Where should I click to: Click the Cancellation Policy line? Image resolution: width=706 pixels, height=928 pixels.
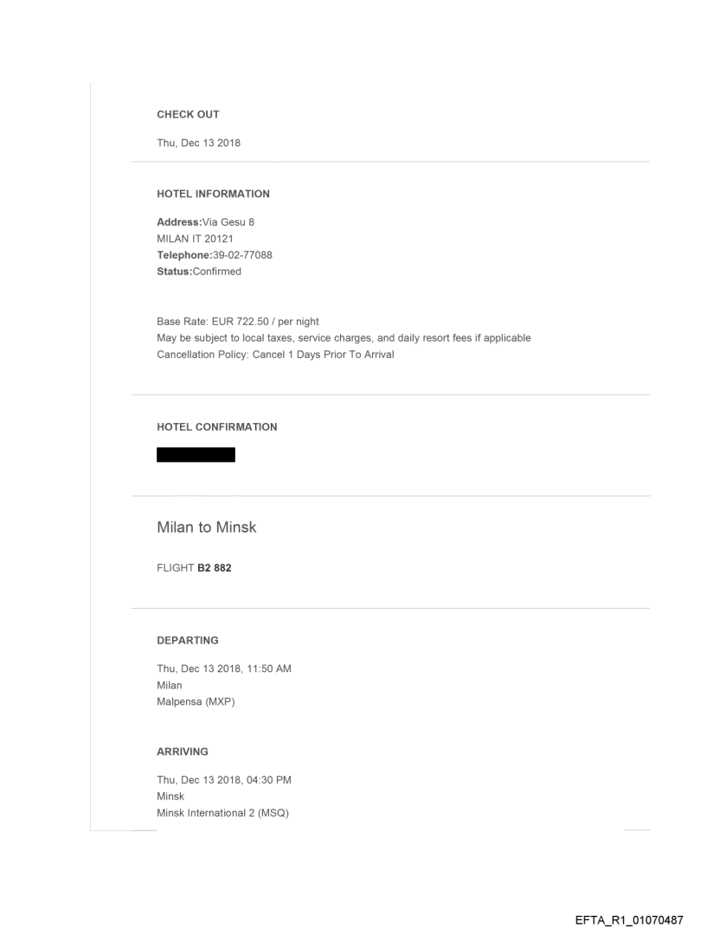coord(275,355)
